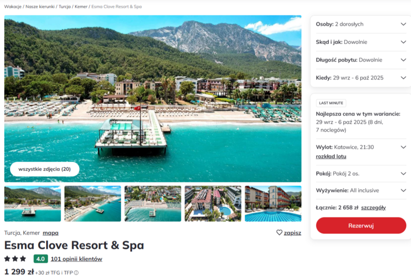Go to Nasze kierunki in breadcrumb
The width and height of the screenshot is (411, 280).
click(x=40, y=7)
